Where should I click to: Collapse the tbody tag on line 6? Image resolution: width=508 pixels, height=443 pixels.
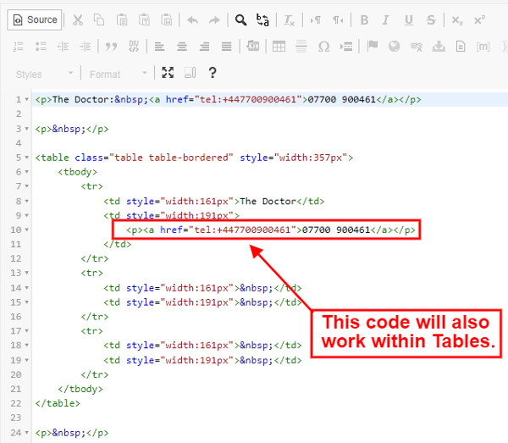coord(27,172)
